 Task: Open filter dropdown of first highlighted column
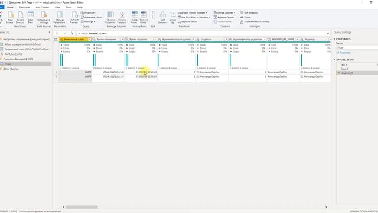point(89,40)
